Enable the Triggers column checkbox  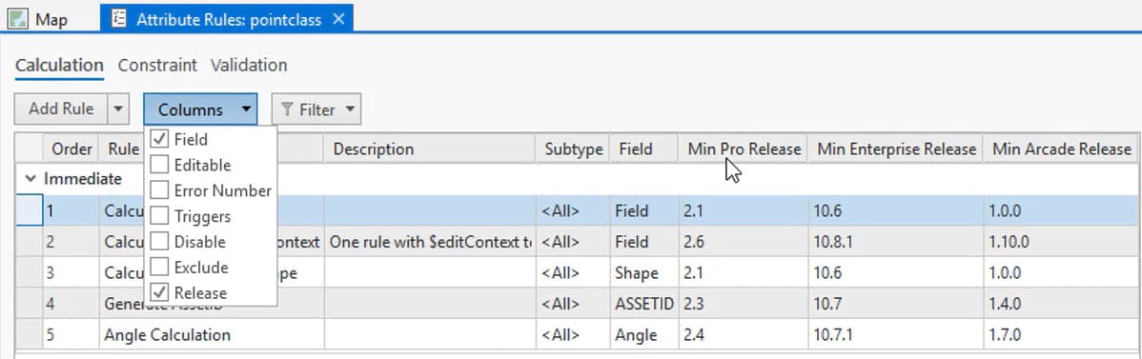(x=159, y=216)
